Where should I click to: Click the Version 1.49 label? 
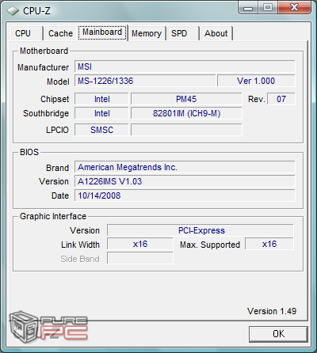[x=272, y=311]
